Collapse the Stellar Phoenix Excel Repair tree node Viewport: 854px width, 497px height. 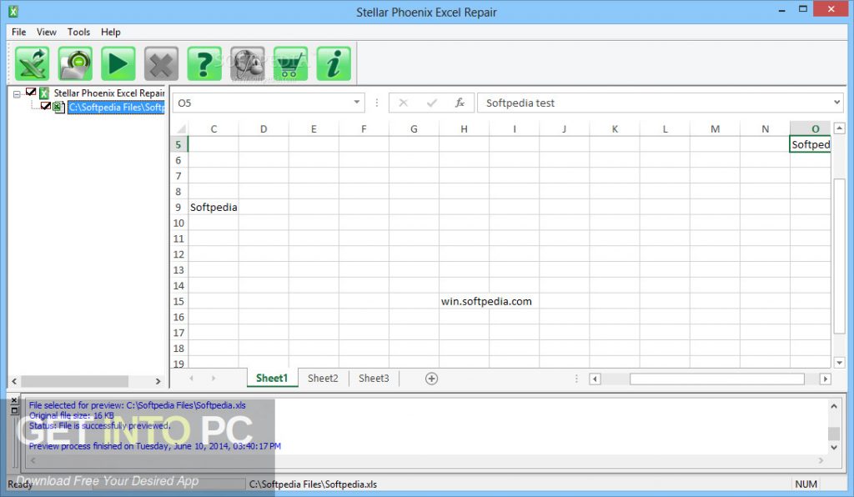pos(17,94)
